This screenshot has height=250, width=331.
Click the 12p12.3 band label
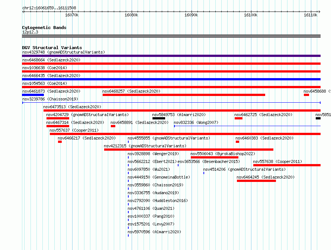30,32
